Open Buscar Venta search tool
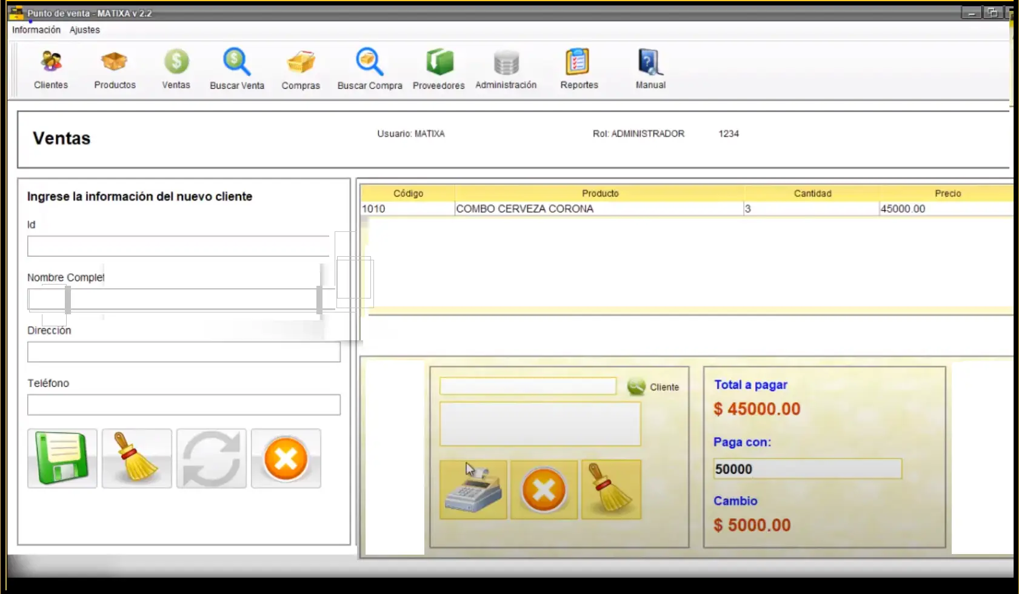 pyautogui.click(x=236, y=69)
